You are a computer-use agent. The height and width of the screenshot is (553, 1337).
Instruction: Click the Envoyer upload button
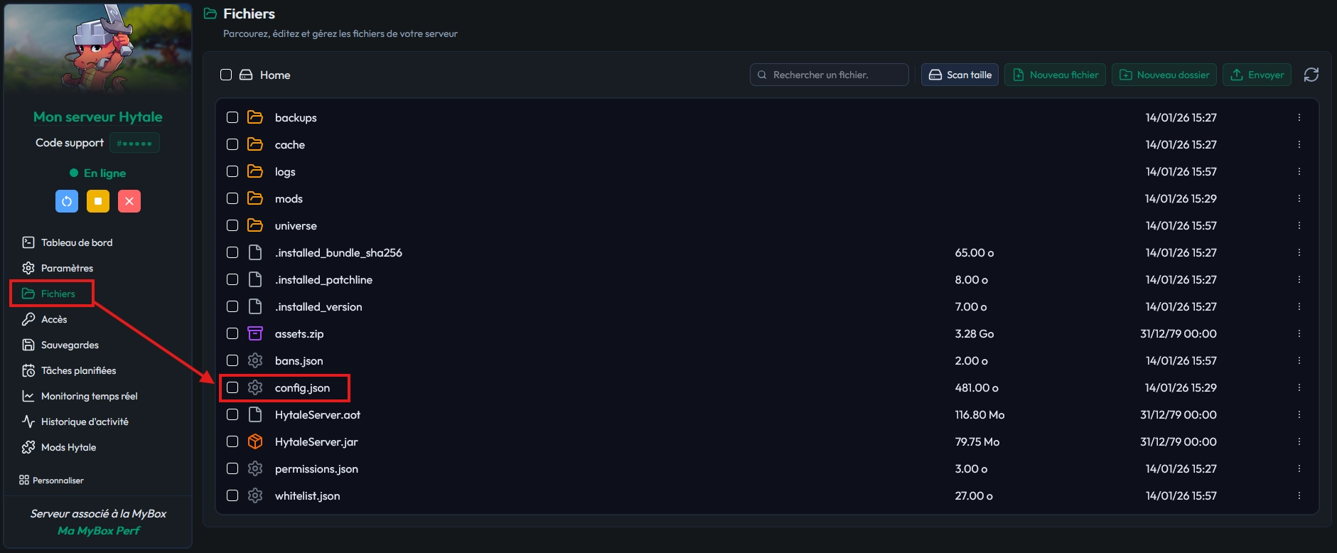tap(1257, 75)
